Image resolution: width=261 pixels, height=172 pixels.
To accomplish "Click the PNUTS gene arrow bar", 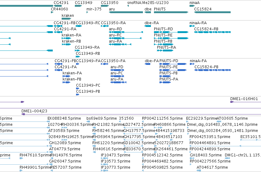I will 171,12.
